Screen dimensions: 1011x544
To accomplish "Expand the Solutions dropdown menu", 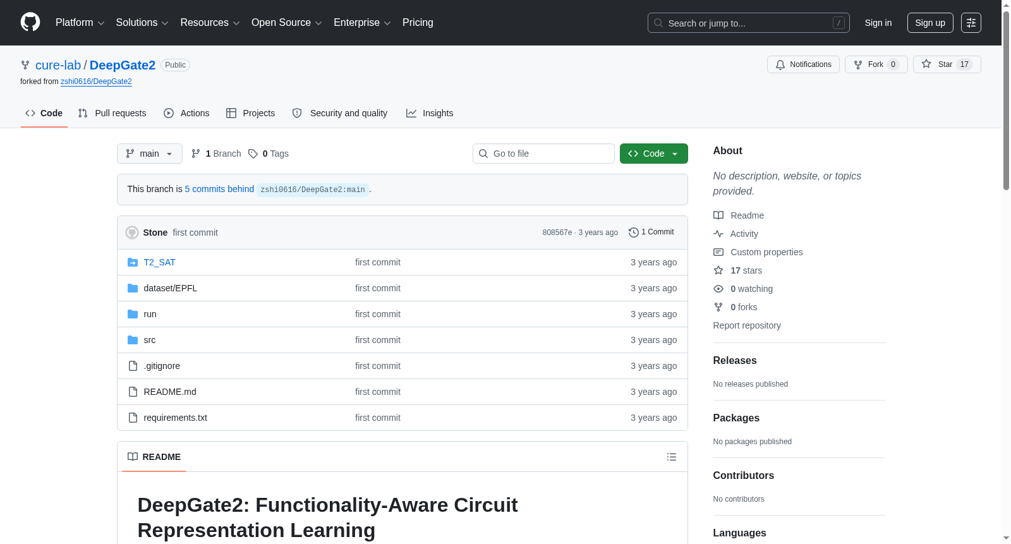I will [x=142, y=23].
